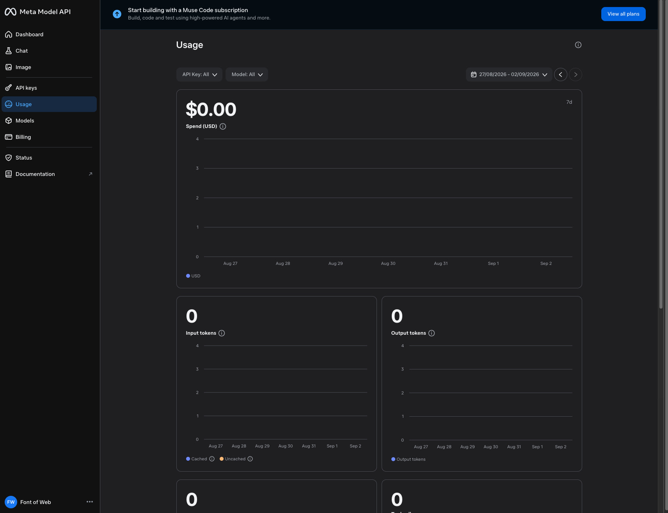Click the blue Output tokens legend dot
Image resolution: width=668 pixels, height=513 pixels.
(393, 459)
